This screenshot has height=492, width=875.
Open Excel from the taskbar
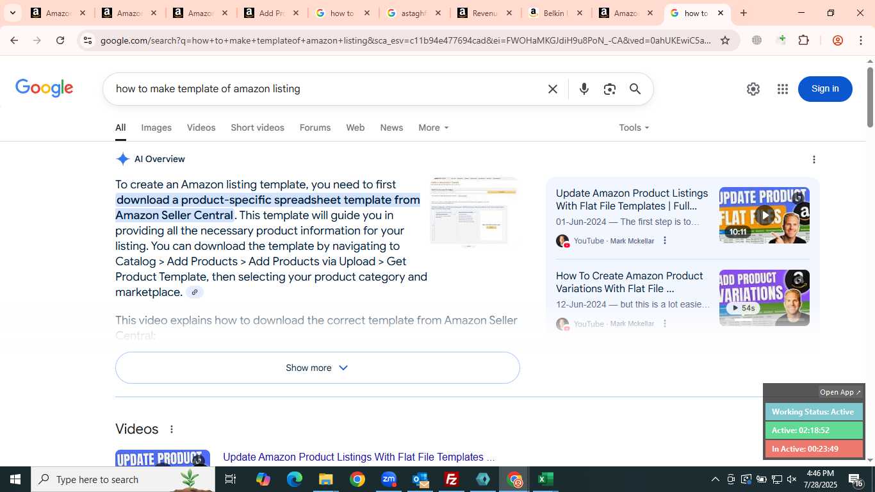click(546, 479)
